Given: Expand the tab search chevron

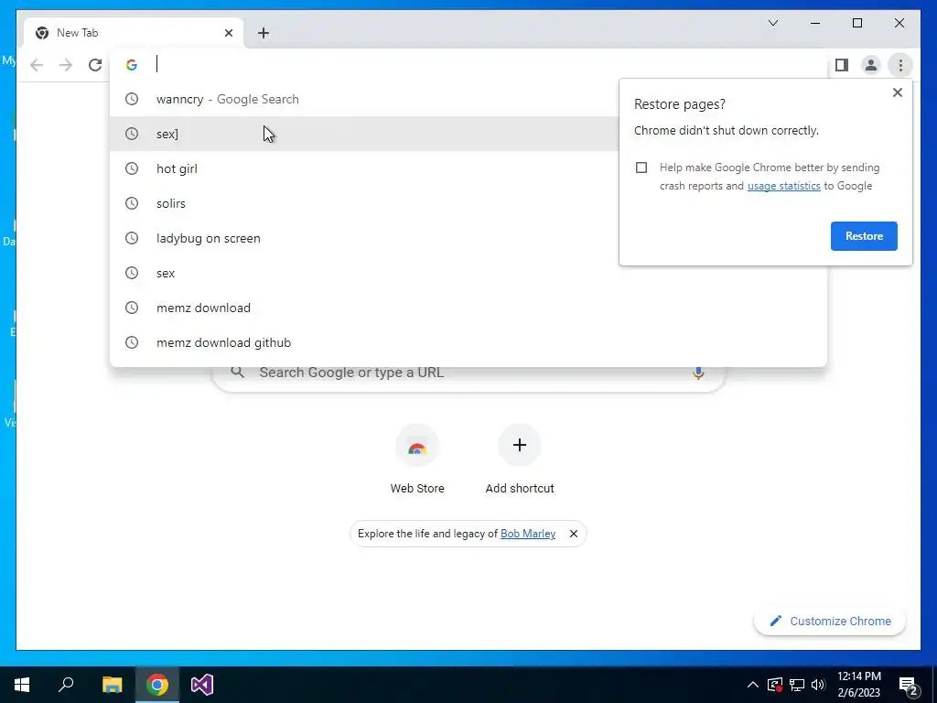Looking at the screenshot, I should [x=772, y=23].
